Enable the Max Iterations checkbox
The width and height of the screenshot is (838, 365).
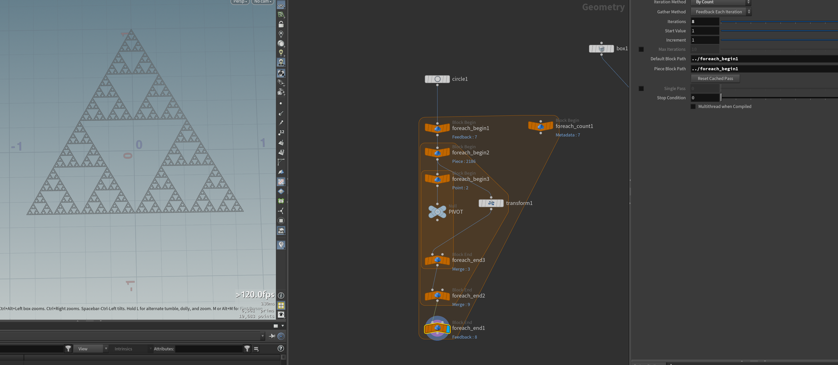point(641,50)
